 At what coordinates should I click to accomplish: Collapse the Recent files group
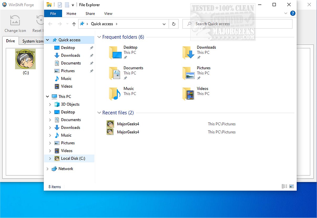(99, 113)
